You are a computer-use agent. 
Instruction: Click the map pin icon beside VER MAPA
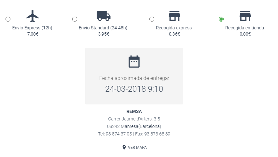[x=124, y=147]
